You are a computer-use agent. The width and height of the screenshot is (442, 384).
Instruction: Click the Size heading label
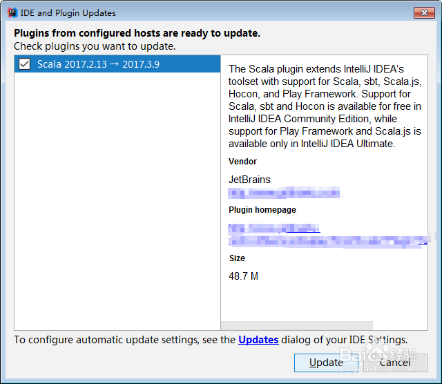tap(237, 258)
